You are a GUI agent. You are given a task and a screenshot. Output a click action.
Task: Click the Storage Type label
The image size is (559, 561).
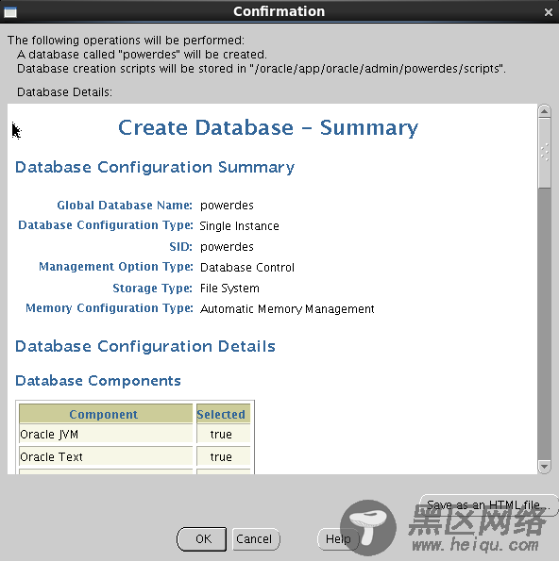pos(153,288)
